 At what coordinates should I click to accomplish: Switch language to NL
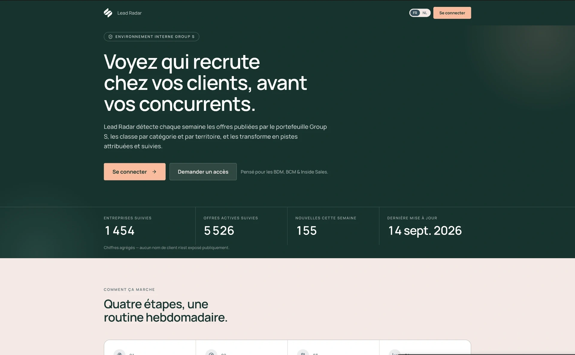coord(425,13)
